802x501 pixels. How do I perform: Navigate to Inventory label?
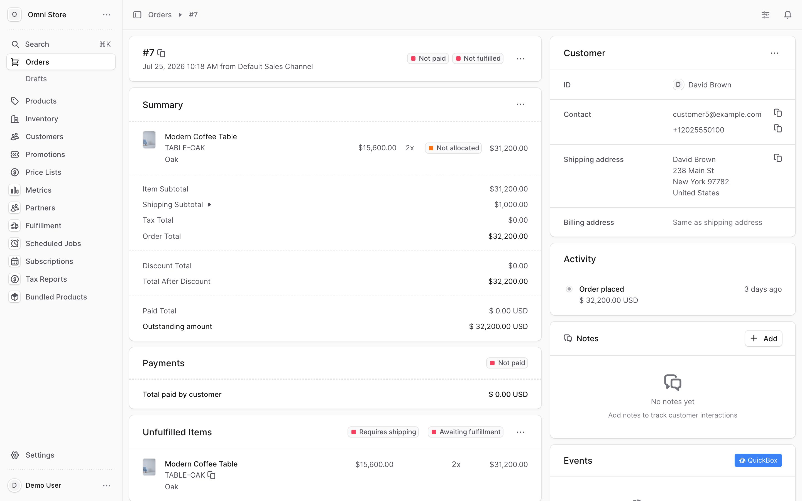coord(42,119)
